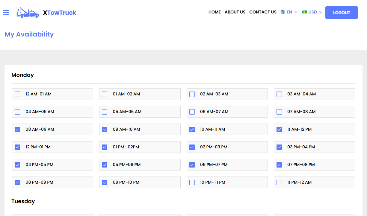Open the hamburger navigation menu
The width and height of the screenshot is (367, 216).
pyautogui.click(x=6, y=13)
